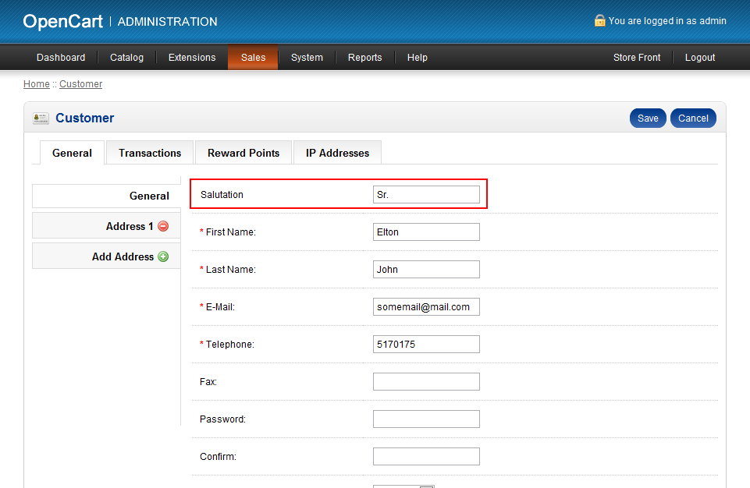Viewport: 750px width, 488px height.
Task: Click the Save button
Action: 648,118
